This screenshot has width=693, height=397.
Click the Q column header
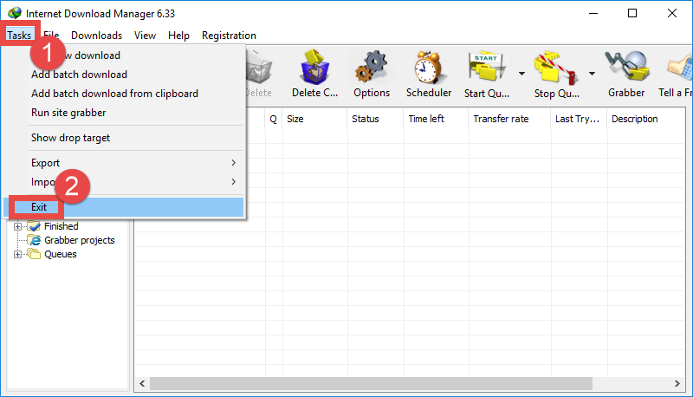tap(274, 119)
